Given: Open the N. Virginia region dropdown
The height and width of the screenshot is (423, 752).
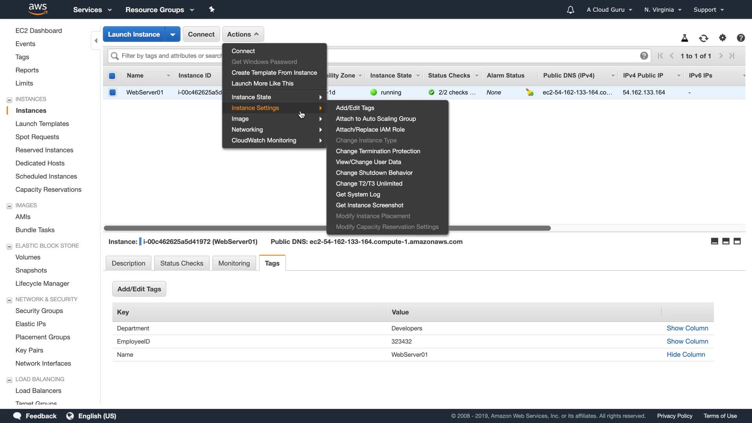Looking at the screenshot, I should [663, 10].
